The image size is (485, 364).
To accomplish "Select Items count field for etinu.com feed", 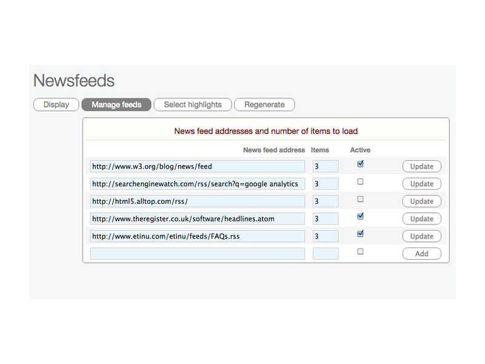I will (325, 236).
